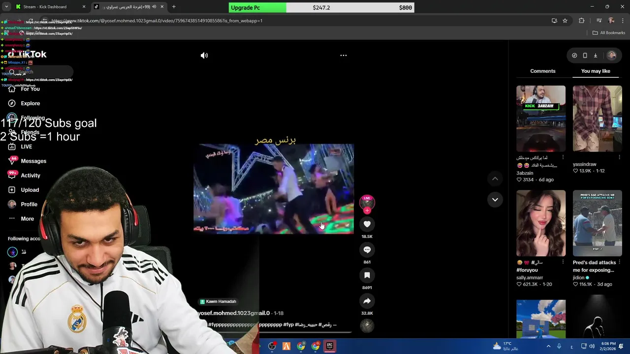Open Pred's dad attacks video thumbnail

pyautogui.click(x=597, y=223)
